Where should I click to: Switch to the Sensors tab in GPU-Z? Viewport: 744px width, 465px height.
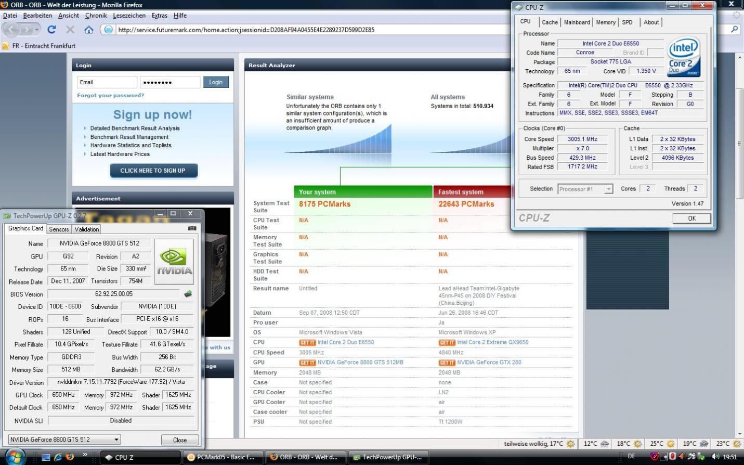(59, 229)
